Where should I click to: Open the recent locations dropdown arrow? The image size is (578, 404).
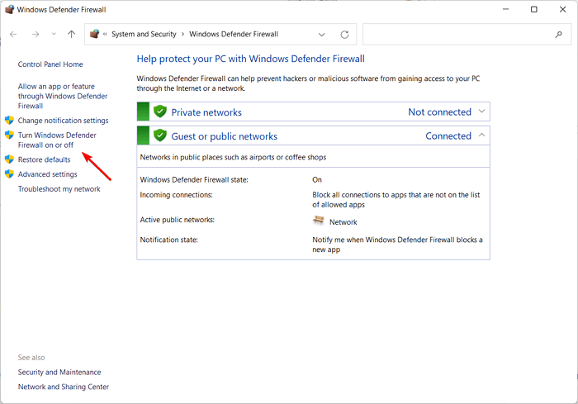(x=54, y=35)
